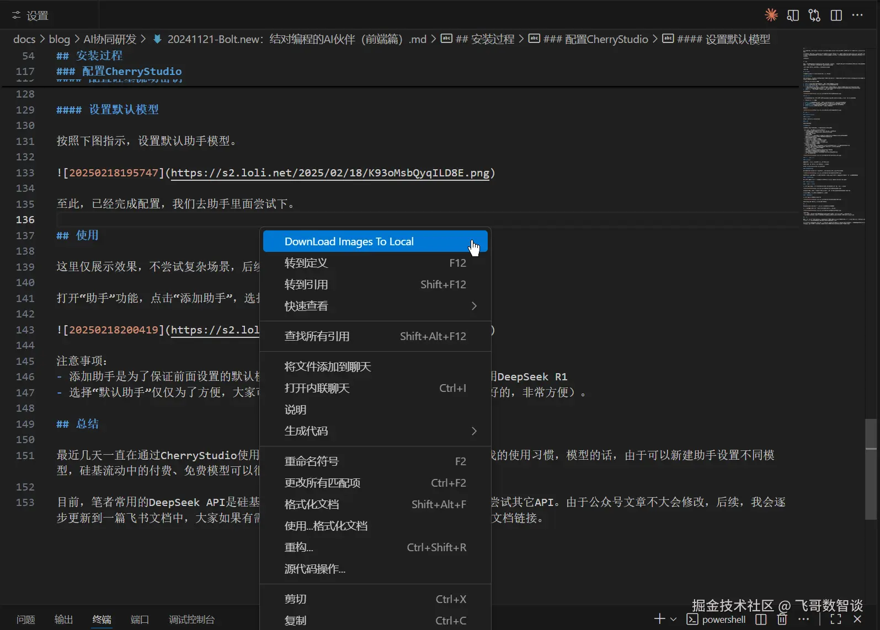Switch to the 调试控制台 panel tab
880x630 pixels.
coord(191,620)
